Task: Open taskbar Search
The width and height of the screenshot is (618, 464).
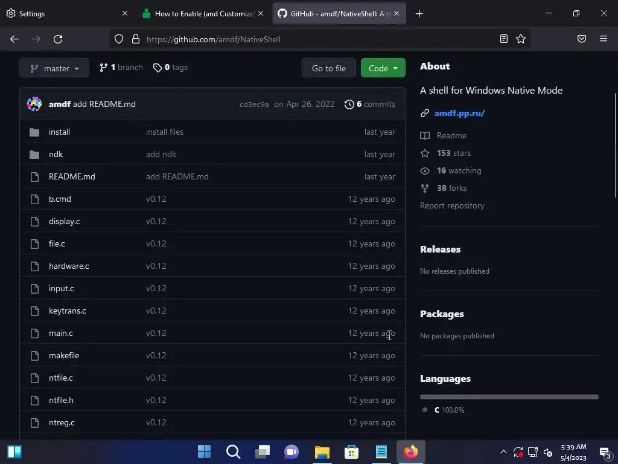Action: pyautogui.click(x=234, y=452)
